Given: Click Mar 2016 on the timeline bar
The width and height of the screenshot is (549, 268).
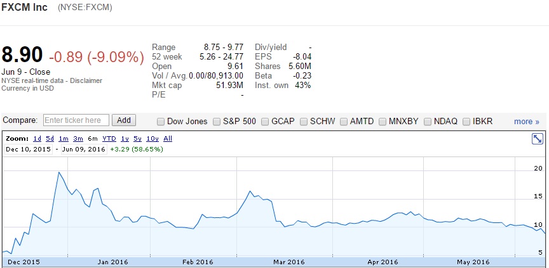Looking at the screenshot, I should (289, 262).
